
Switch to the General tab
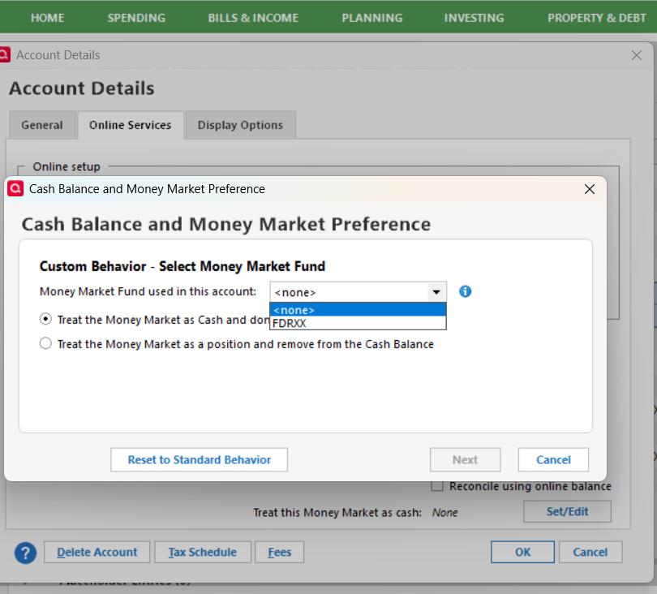pyautogui.click(x=42, y=125)
